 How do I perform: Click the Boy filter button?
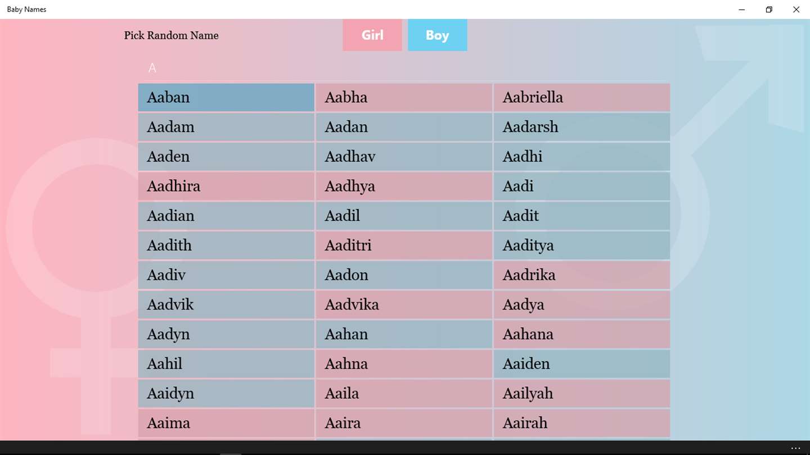coord(437,35)
